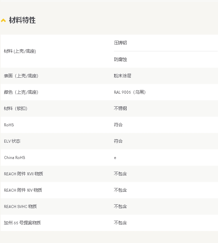Select the REACH 附件 XVII 物质 label

[x=23, y=174]
